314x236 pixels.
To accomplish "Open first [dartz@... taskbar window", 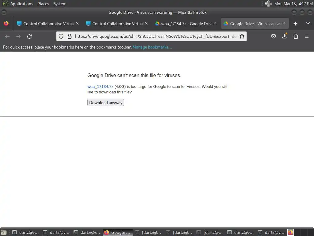I will 148,232.
